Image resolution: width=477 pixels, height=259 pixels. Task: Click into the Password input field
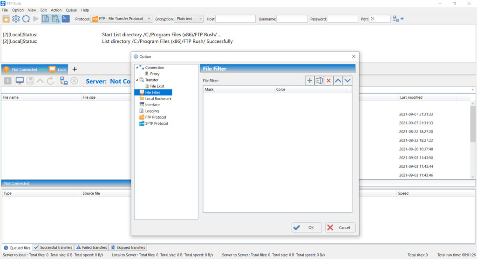pos(342,19)
